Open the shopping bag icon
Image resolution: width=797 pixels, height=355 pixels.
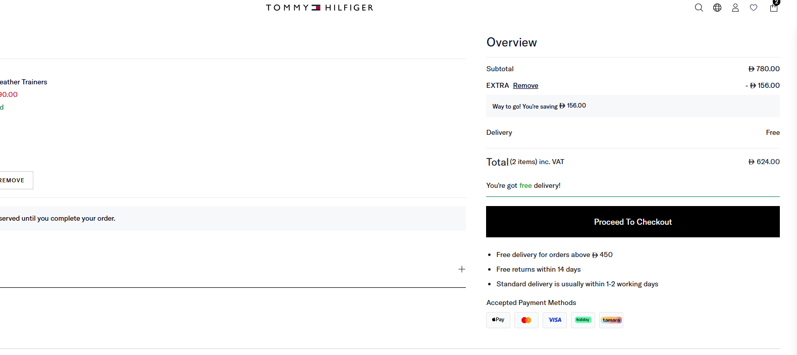[774, 8]
